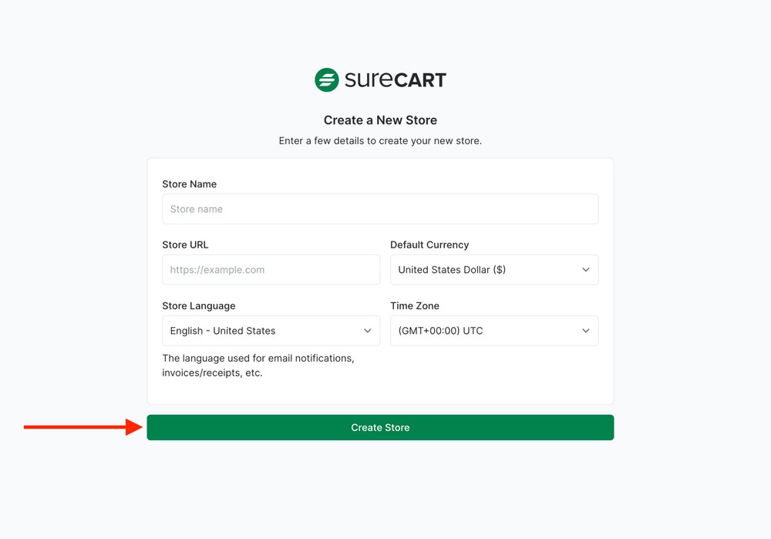
Task: Open the Store Language selector
Action: pos(271,330)
